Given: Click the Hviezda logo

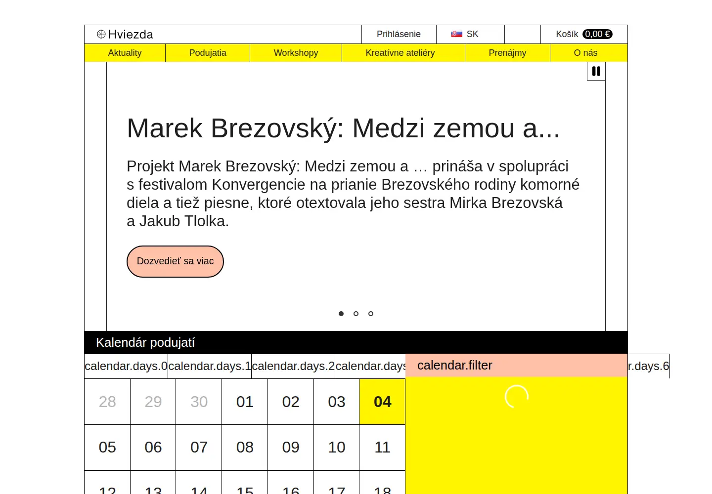Looking at the screenshot, I should 125,34.
